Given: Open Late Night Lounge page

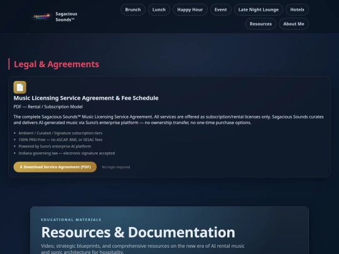Looking at the screenshot, I should click(259, 9).
